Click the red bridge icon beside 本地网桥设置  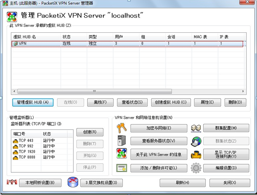point(12,182)
